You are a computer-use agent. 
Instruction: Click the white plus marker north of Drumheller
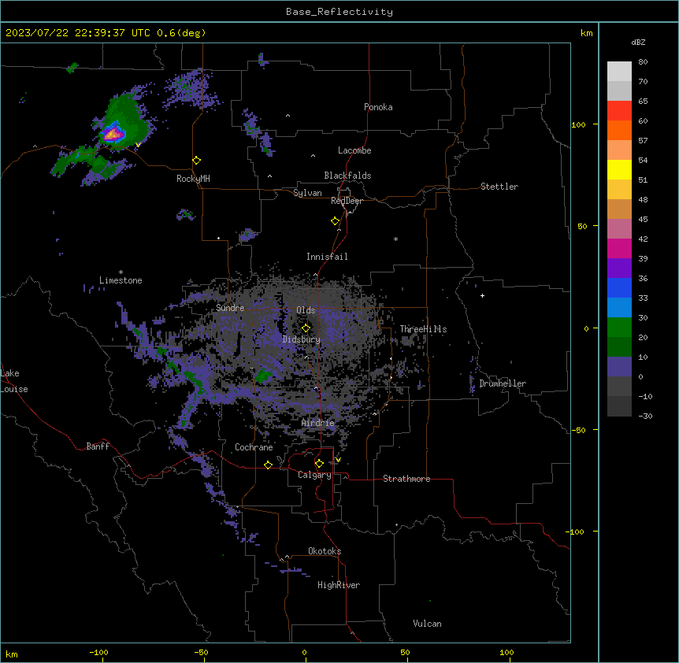[482, 295]
